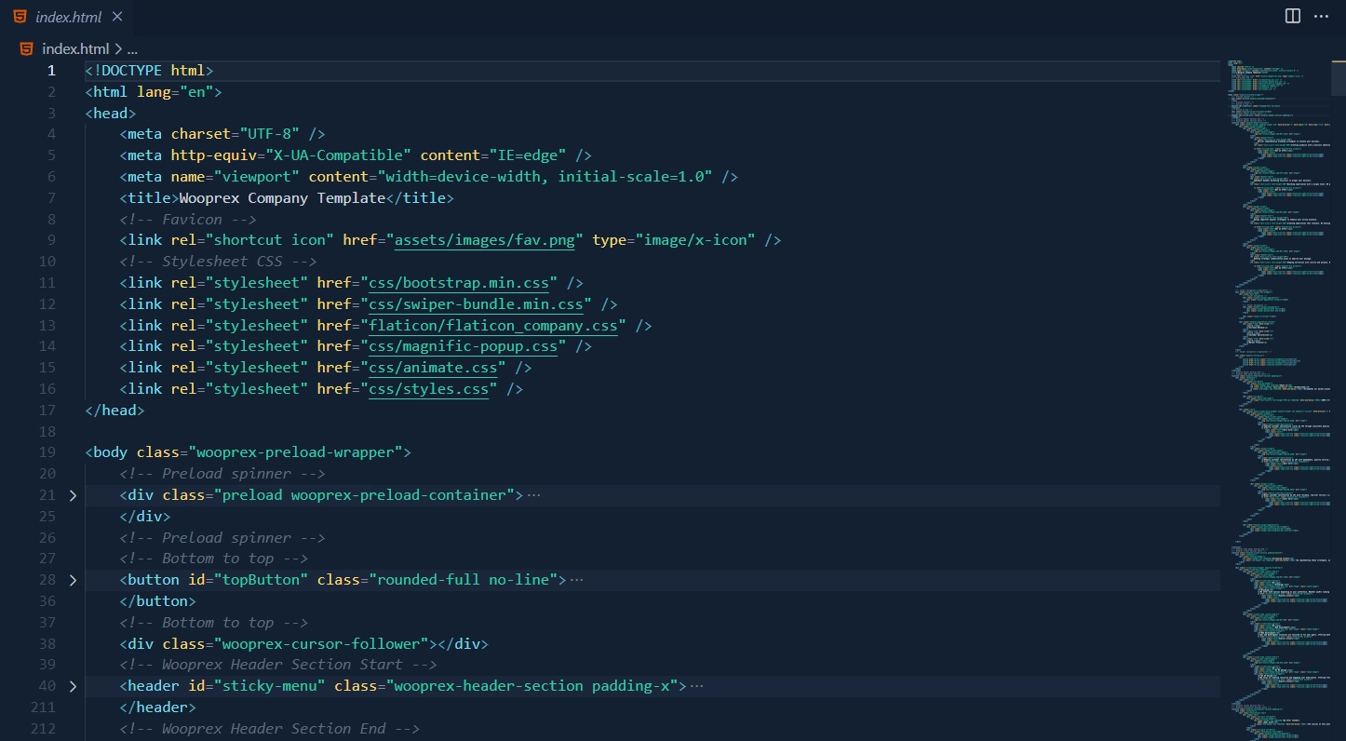Open the breadcrumb ellipsis after index.html

tap(132, 48)
